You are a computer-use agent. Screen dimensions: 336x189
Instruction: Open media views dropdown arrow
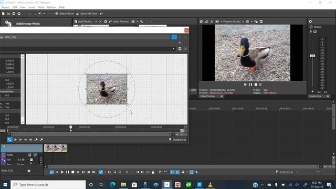coord(137,22)
